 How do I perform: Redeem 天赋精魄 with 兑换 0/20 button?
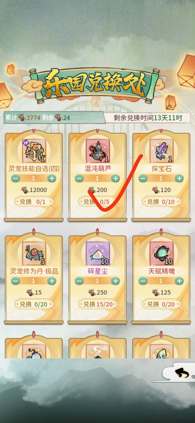point(161,304)
